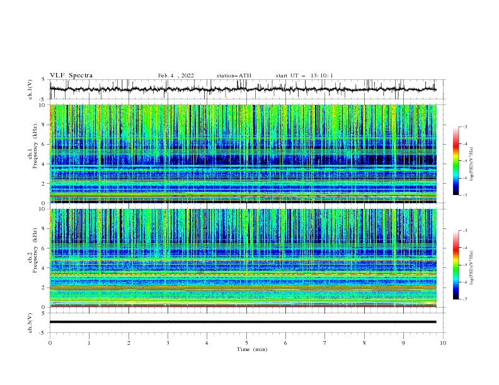
Task: Click the ch.2 colorbar "log(PSD)(V²/Hz)" label
Action: [x=472, y=267]
